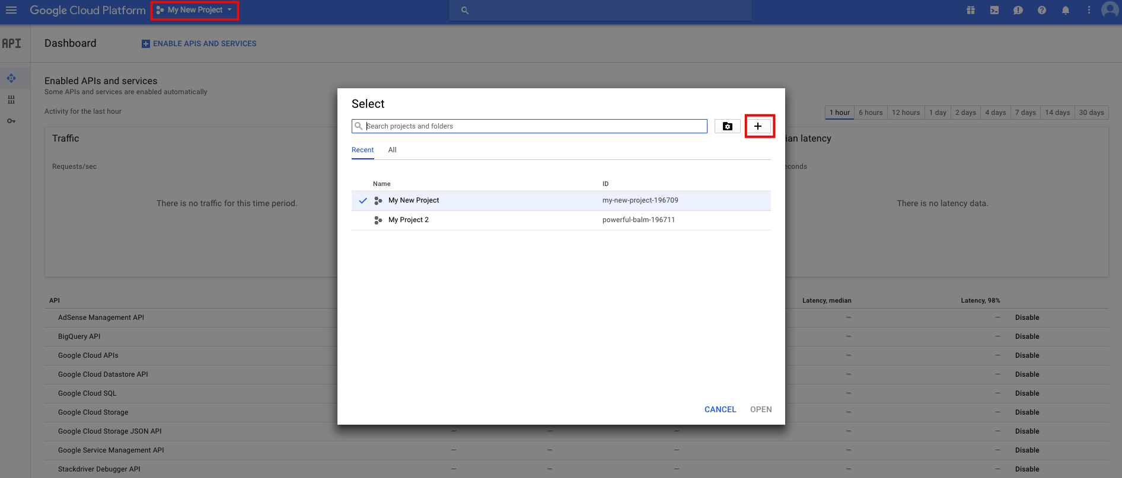Click the Latency, median column header
This screenshot has height=478, width=1122.
tap(827, 300)
